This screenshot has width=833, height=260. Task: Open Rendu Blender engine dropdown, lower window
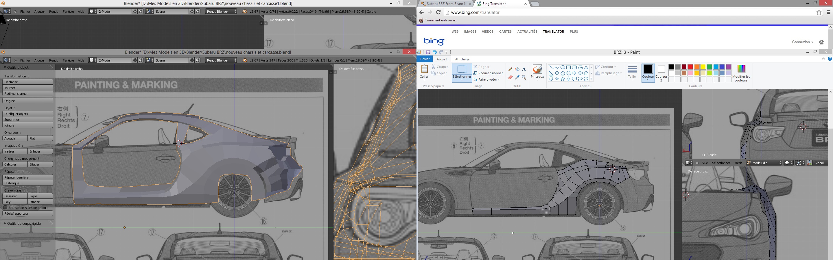click(x=222, y=60)
